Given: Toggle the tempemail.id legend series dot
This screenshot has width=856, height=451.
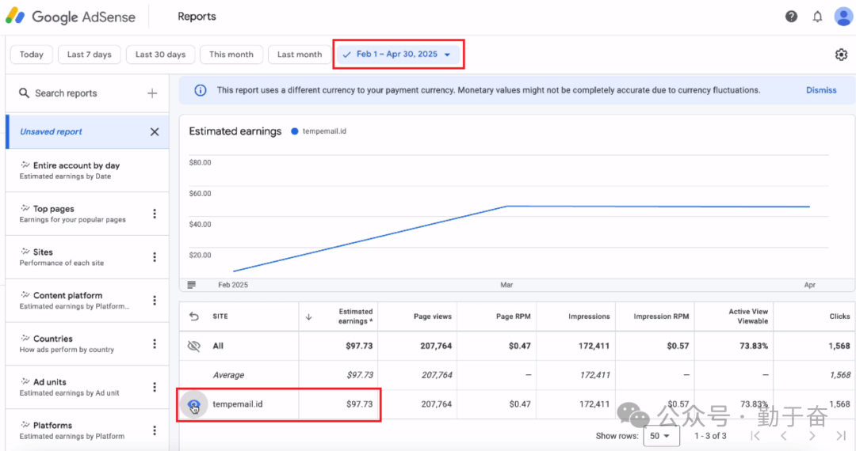Looking at the screenshot, I should coord(295,131).
